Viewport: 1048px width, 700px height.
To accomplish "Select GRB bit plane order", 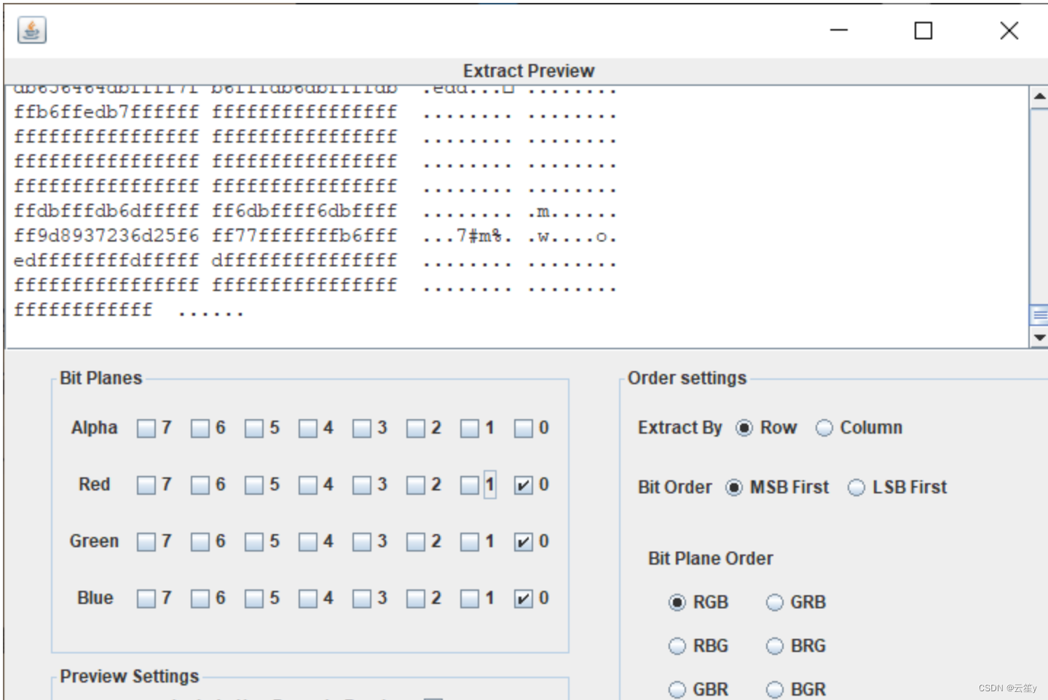I will pyautogui.click(x=775, y=602).
